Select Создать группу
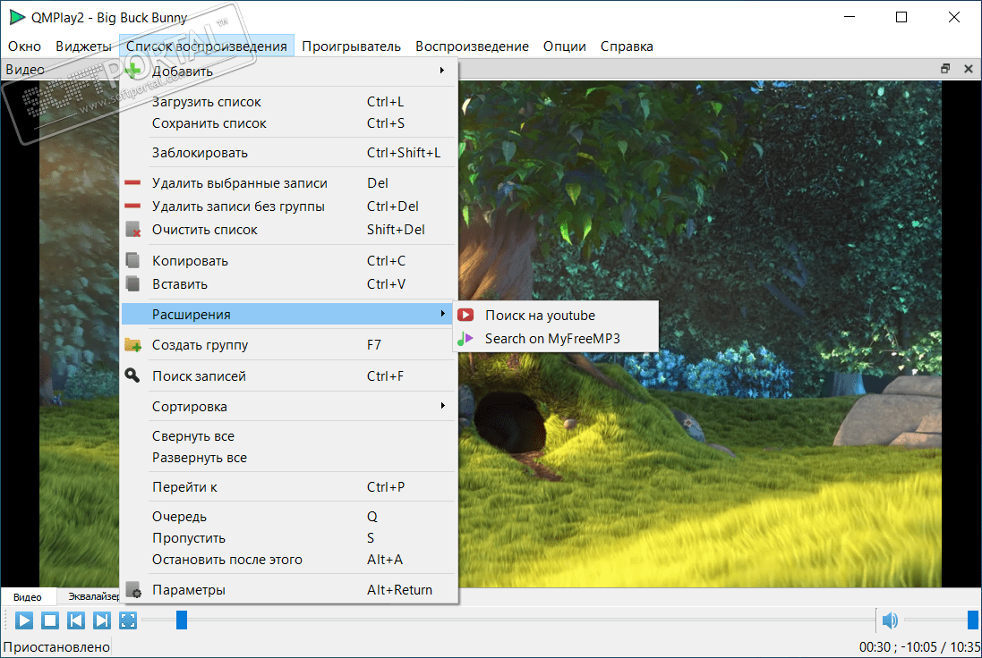 coord(288,344)
